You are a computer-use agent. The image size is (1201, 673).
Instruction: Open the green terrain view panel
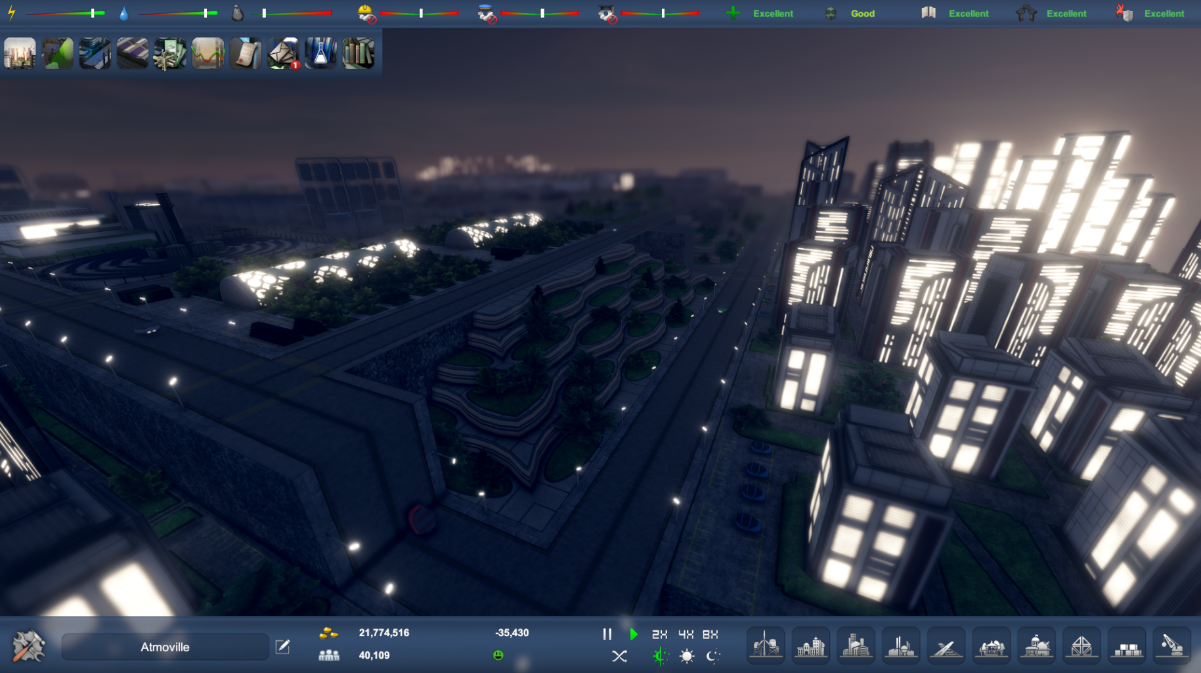tap(58, 53)
